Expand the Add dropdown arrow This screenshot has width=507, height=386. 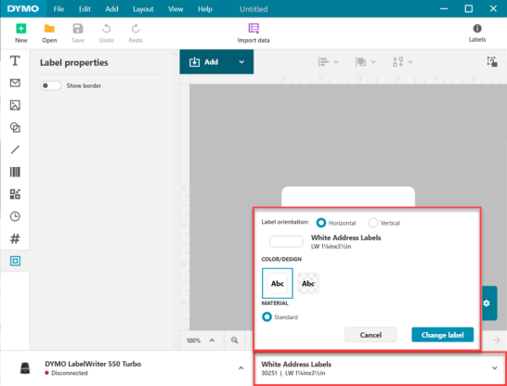point(241,62)
